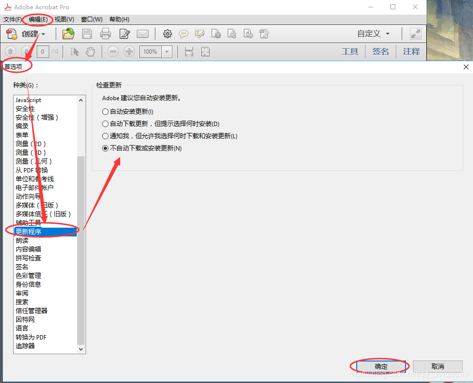473x383 pixels.
Task: Open the Window menu
Action: pyautogui.click(x=92, y=20)
